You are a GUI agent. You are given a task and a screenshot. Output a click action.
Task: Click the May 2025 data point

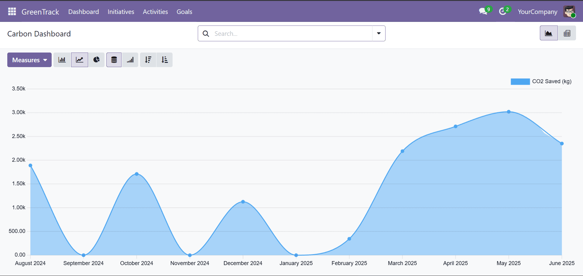pos(509,112)
